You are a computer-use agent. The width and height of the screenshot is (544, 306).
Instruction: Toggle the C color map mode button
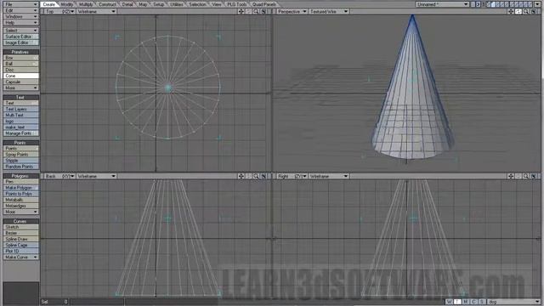tap(474, 302)
